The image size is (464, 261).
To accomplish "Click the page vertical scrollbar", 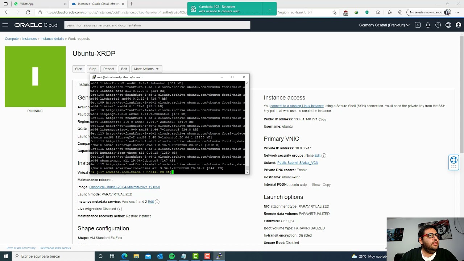I will click(x=462, y=94).
